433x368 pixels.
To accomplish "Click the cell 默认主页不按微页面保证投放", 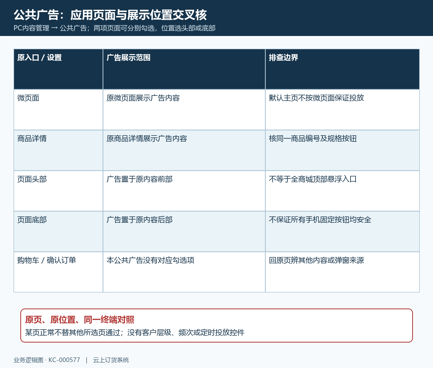I will tap(342, 110).
